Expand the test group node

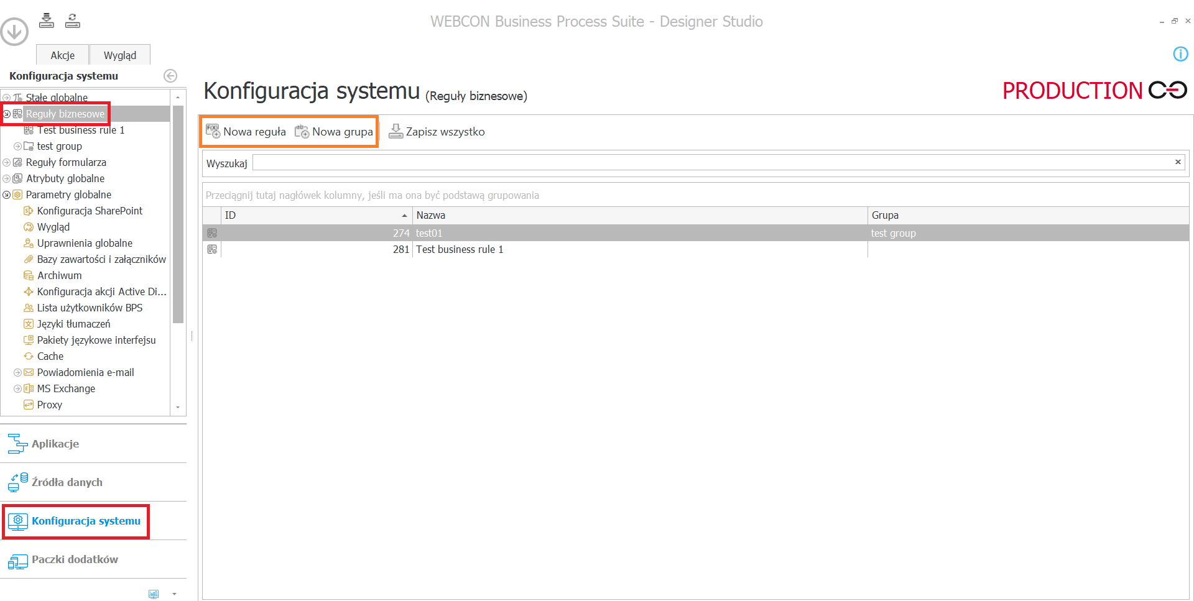click(x=17, y=146)
